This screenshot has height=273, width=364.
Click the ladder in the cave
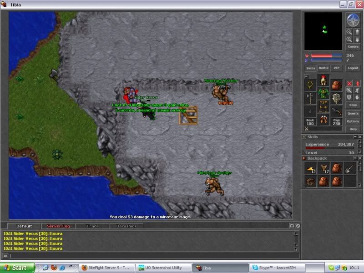(x=188, y=116)
